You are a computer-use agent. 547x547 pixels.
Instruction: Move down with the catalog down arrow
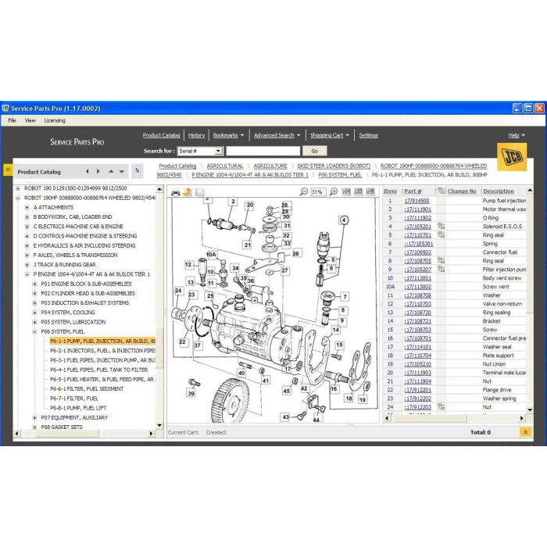click(x=122, y=172)
